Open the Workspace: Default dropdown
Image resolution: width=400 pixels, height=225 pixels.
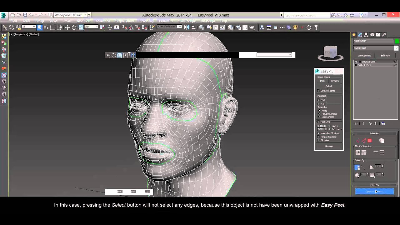[70, 15]
